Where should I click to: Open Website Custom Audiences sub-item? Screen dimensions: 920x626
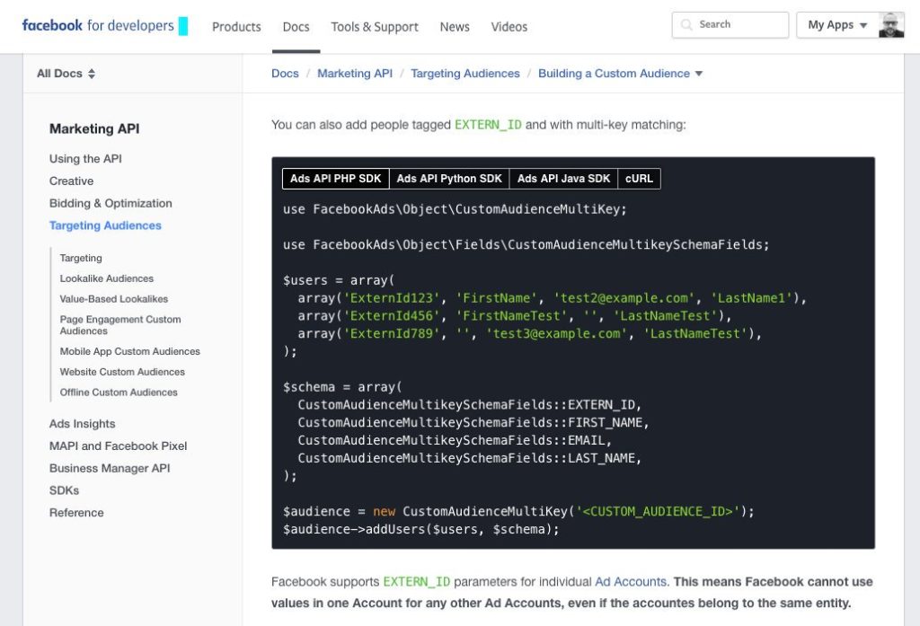(x=122, y=372)
